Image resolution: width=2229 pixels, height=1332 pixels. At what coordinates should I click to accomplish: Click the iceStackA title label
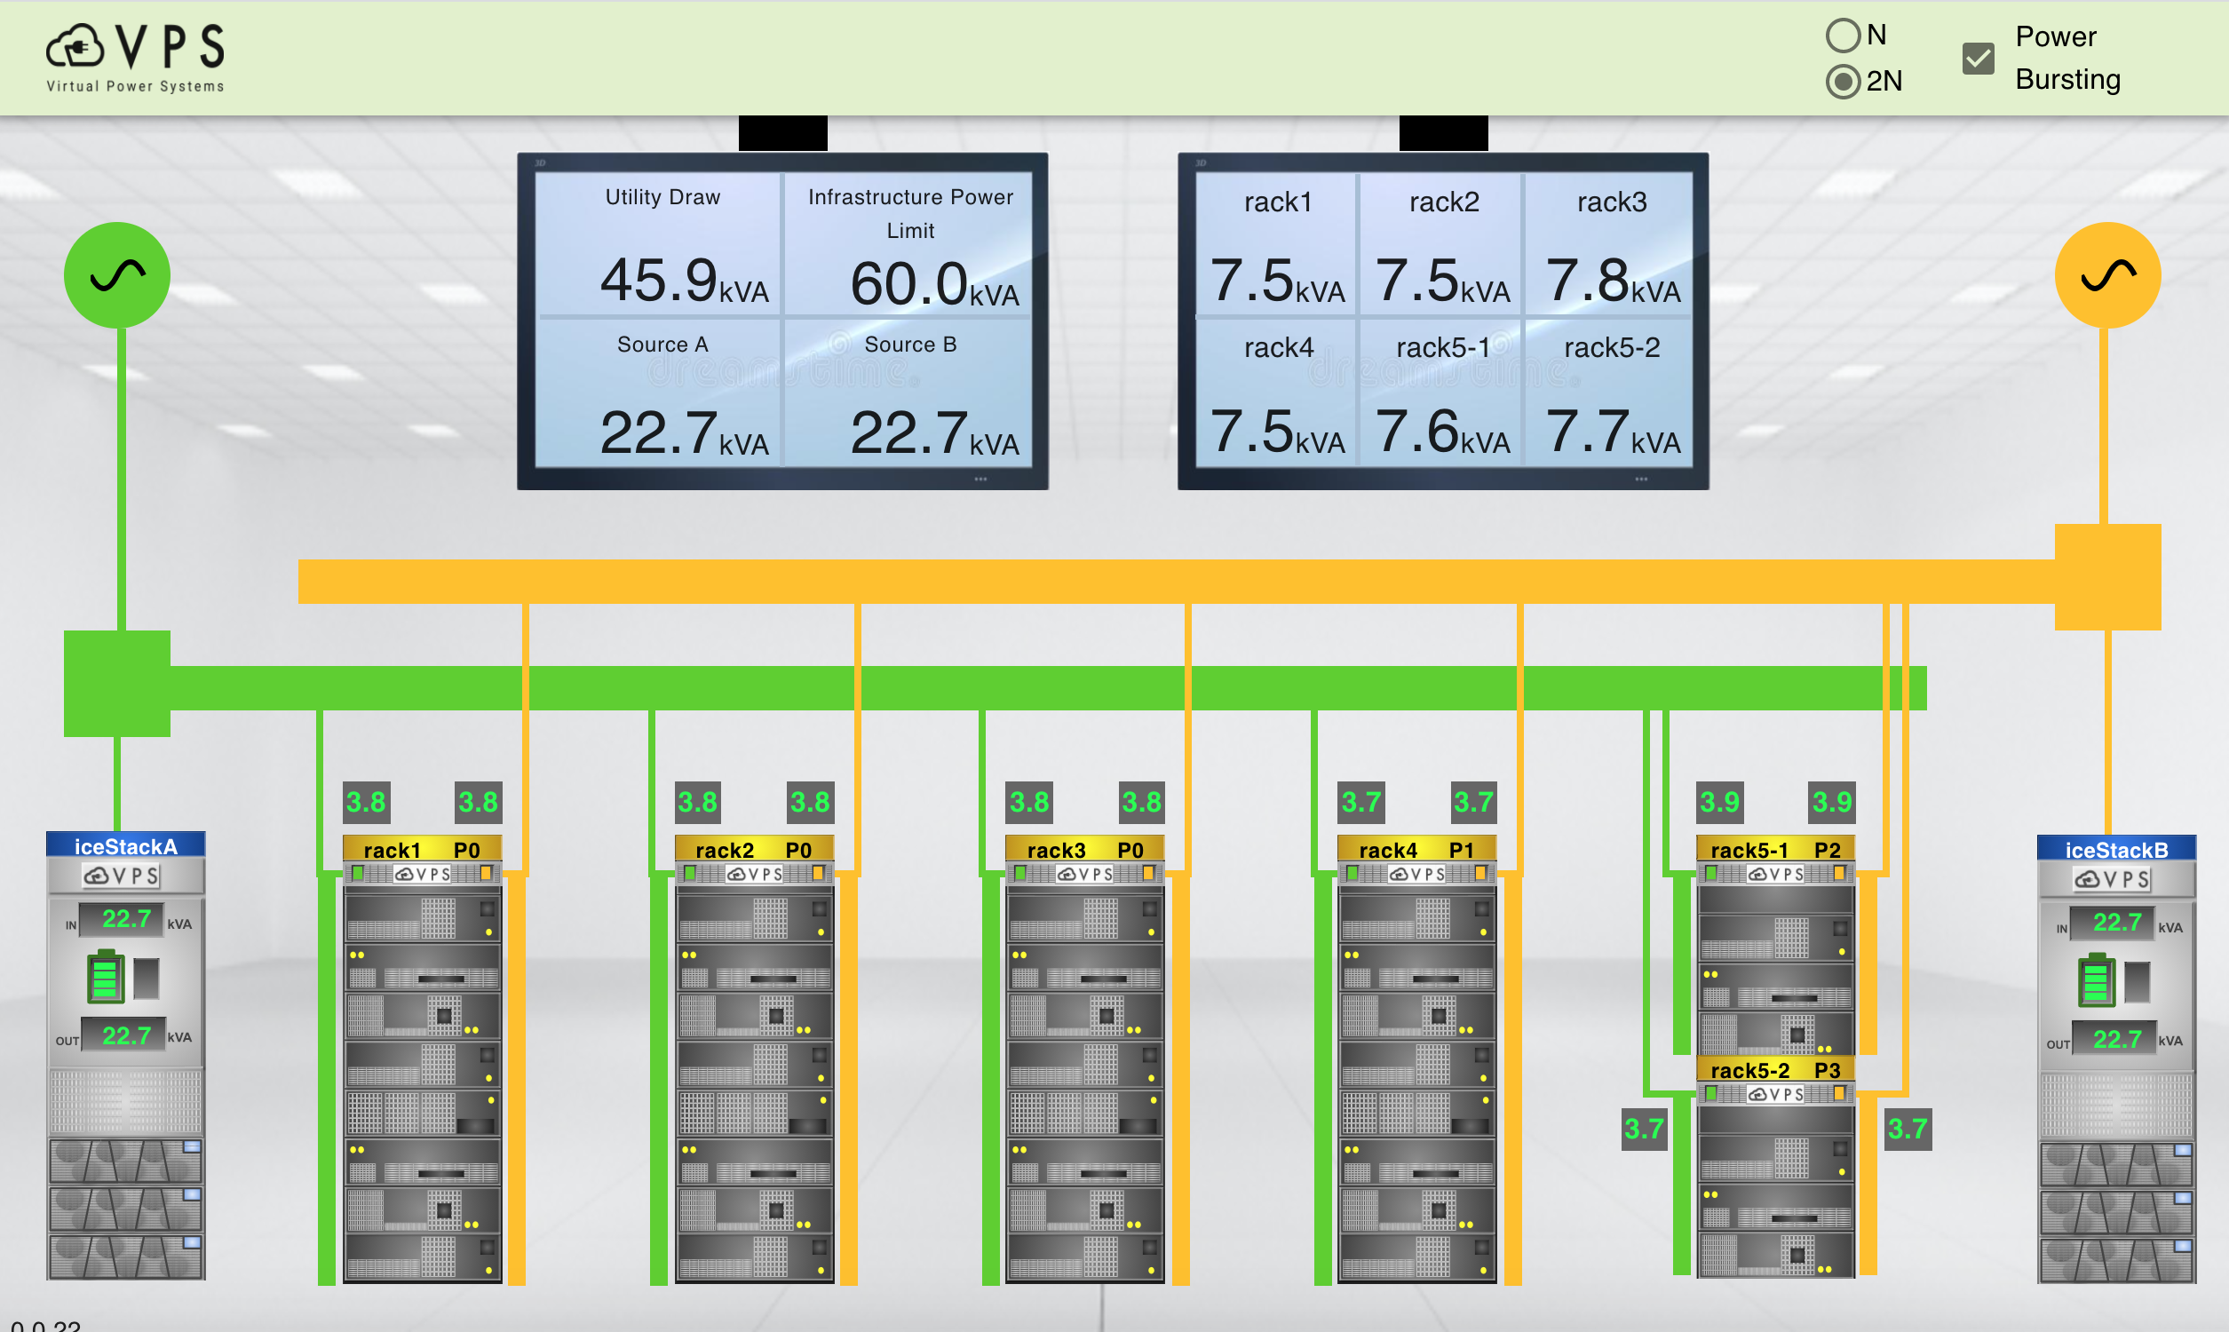click(x=125, y=845)
